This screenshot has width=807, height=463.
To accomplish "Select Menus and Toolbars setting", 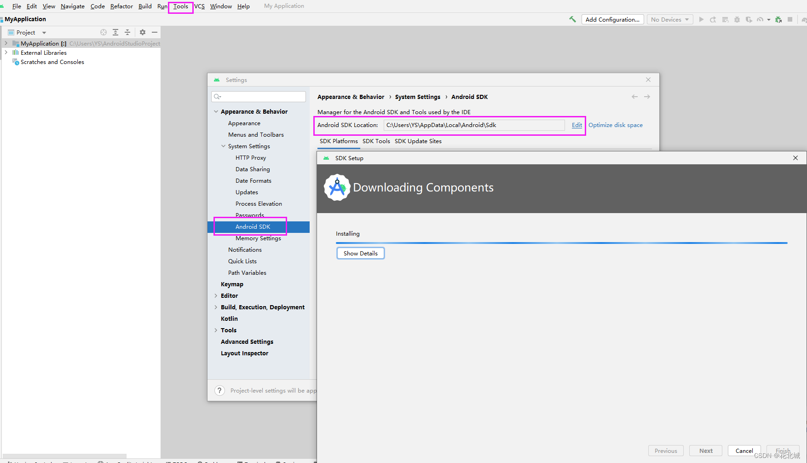I will [256, 135].
